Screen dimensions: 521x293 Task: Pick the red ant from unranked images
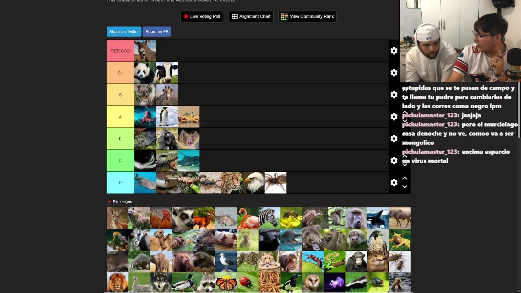313,261
